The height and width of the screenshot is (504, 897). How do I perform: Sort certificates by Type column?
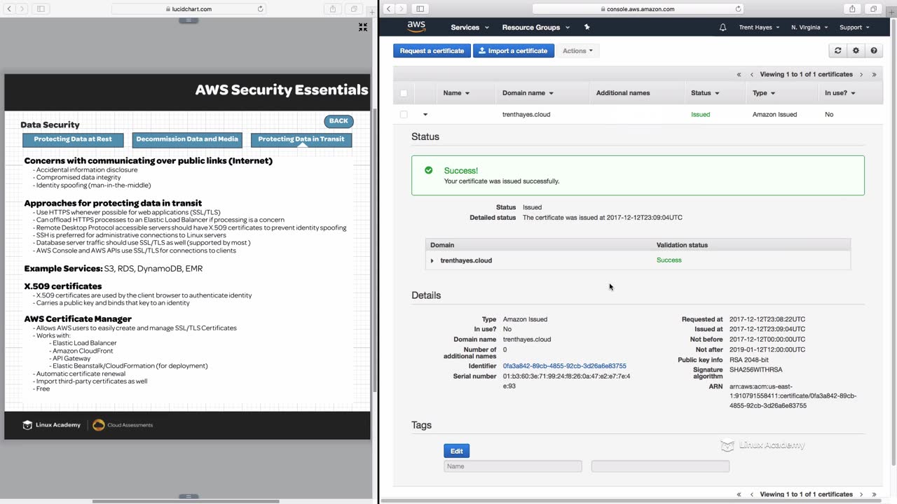764,93
